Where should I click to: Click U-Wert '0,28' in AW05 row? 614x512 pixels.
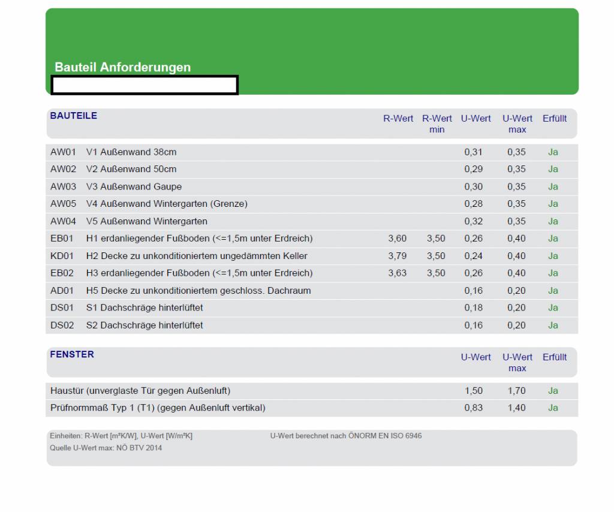click(474, 204)
